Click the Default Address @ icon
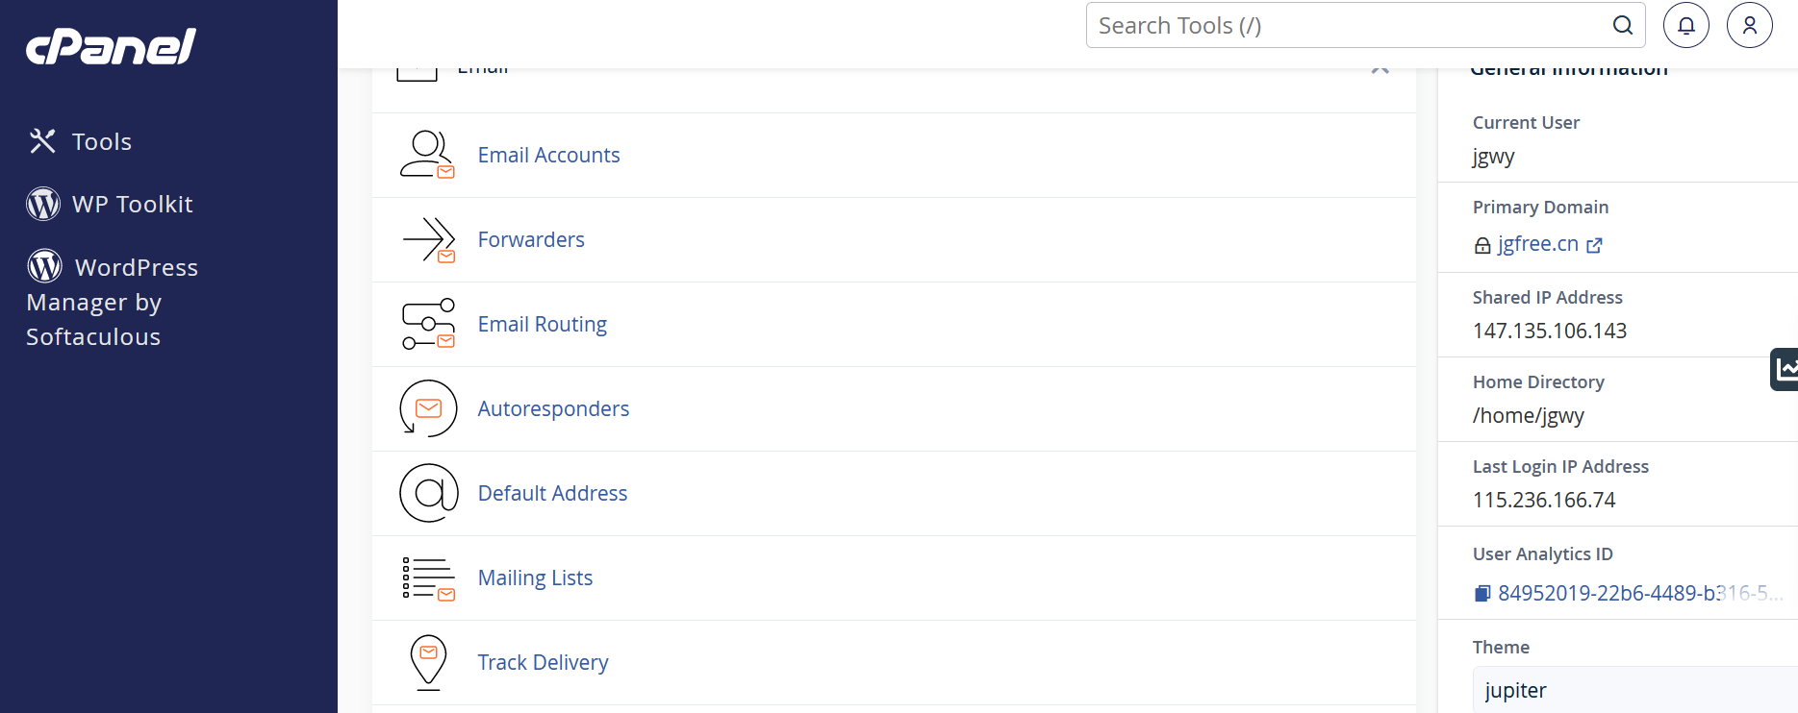Screen dimensions: 1798x713 [428, 493]
